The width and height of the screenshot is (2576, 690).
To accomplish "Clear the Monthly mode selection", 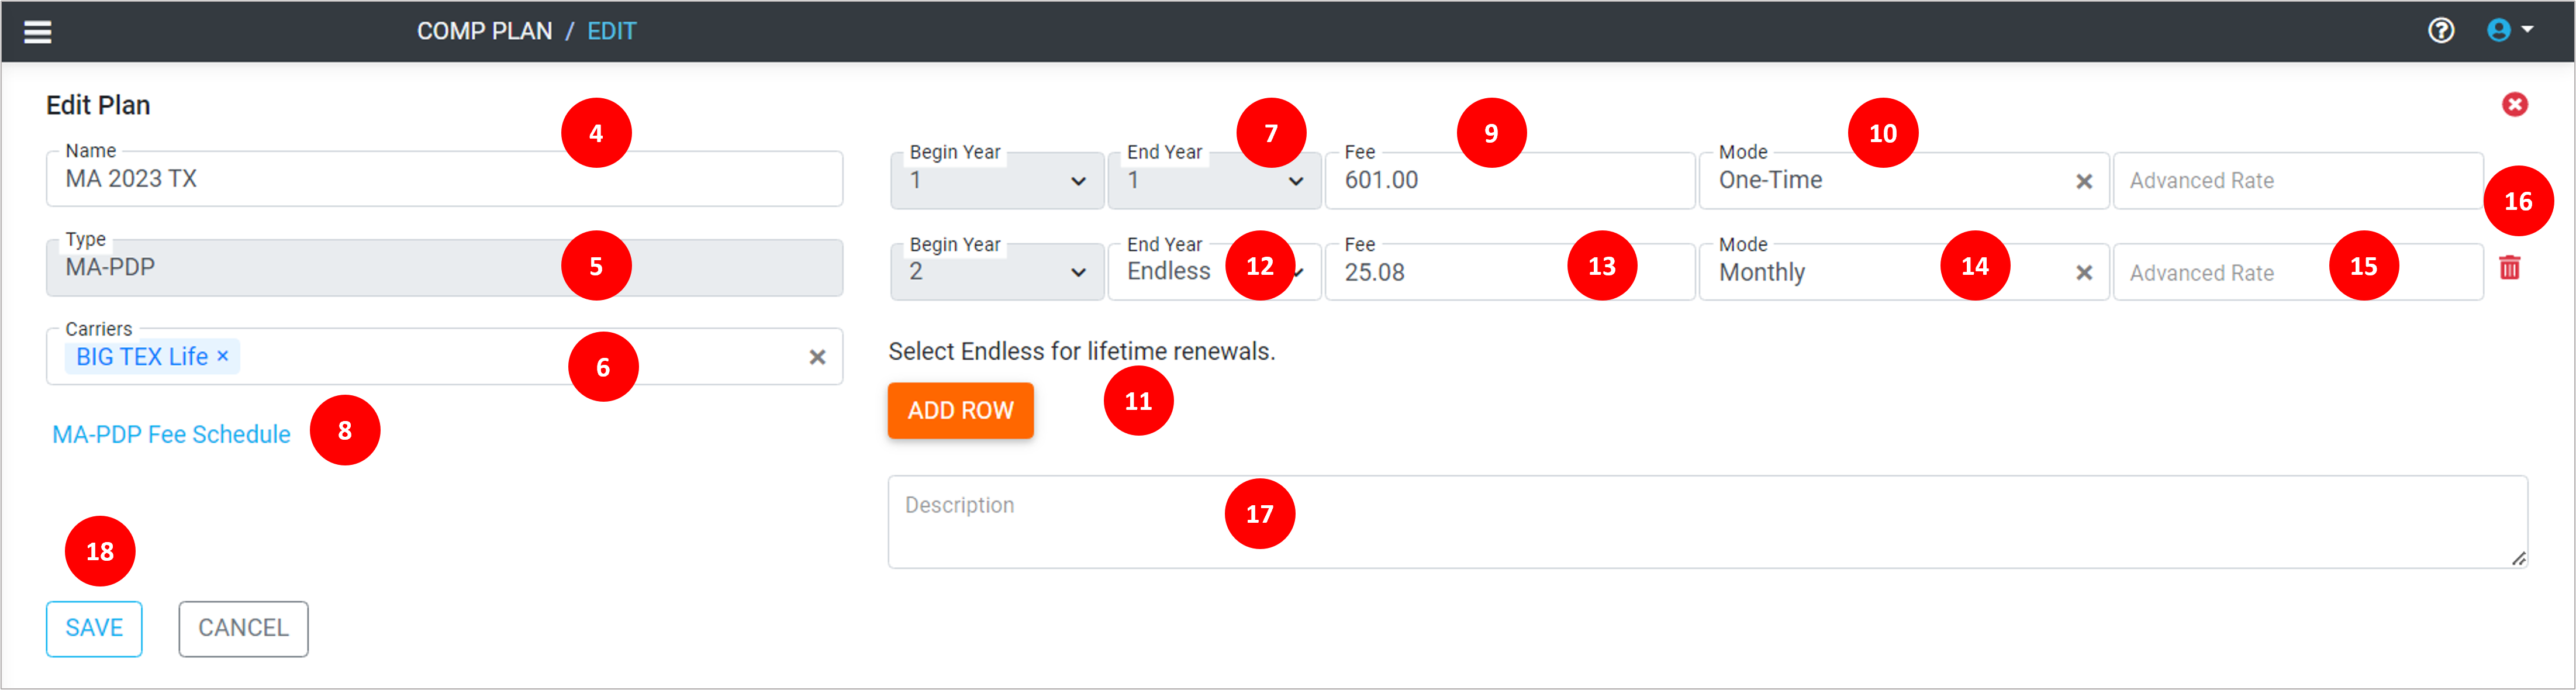I will 2084,273.
